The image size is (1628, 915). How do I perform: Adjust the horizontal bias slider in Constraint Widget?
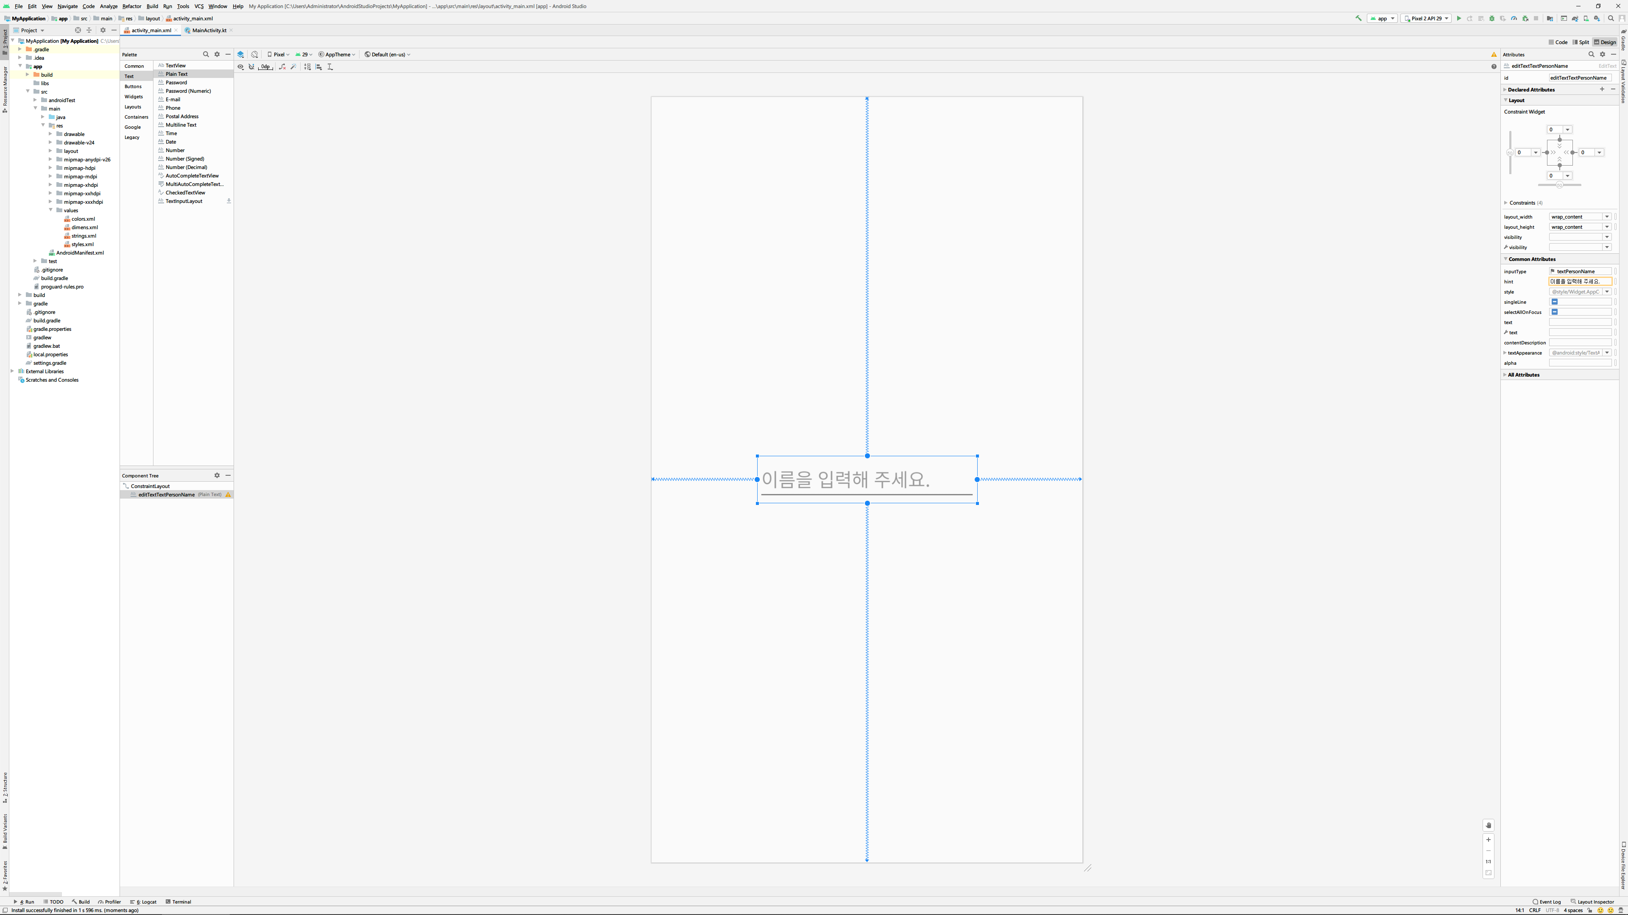click(1559, 185)
